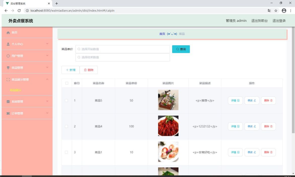Click the 订单管理 ticket icon
295x177 pixels.
[x=8, y=113]
